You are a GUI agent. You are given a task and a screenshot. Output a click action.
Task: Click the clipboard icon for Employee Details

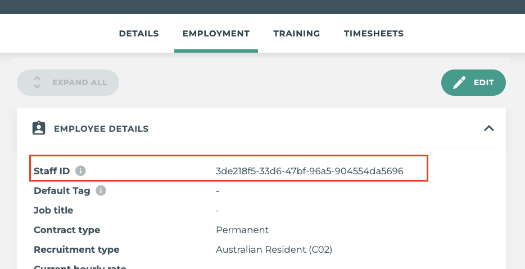point(38,128)
